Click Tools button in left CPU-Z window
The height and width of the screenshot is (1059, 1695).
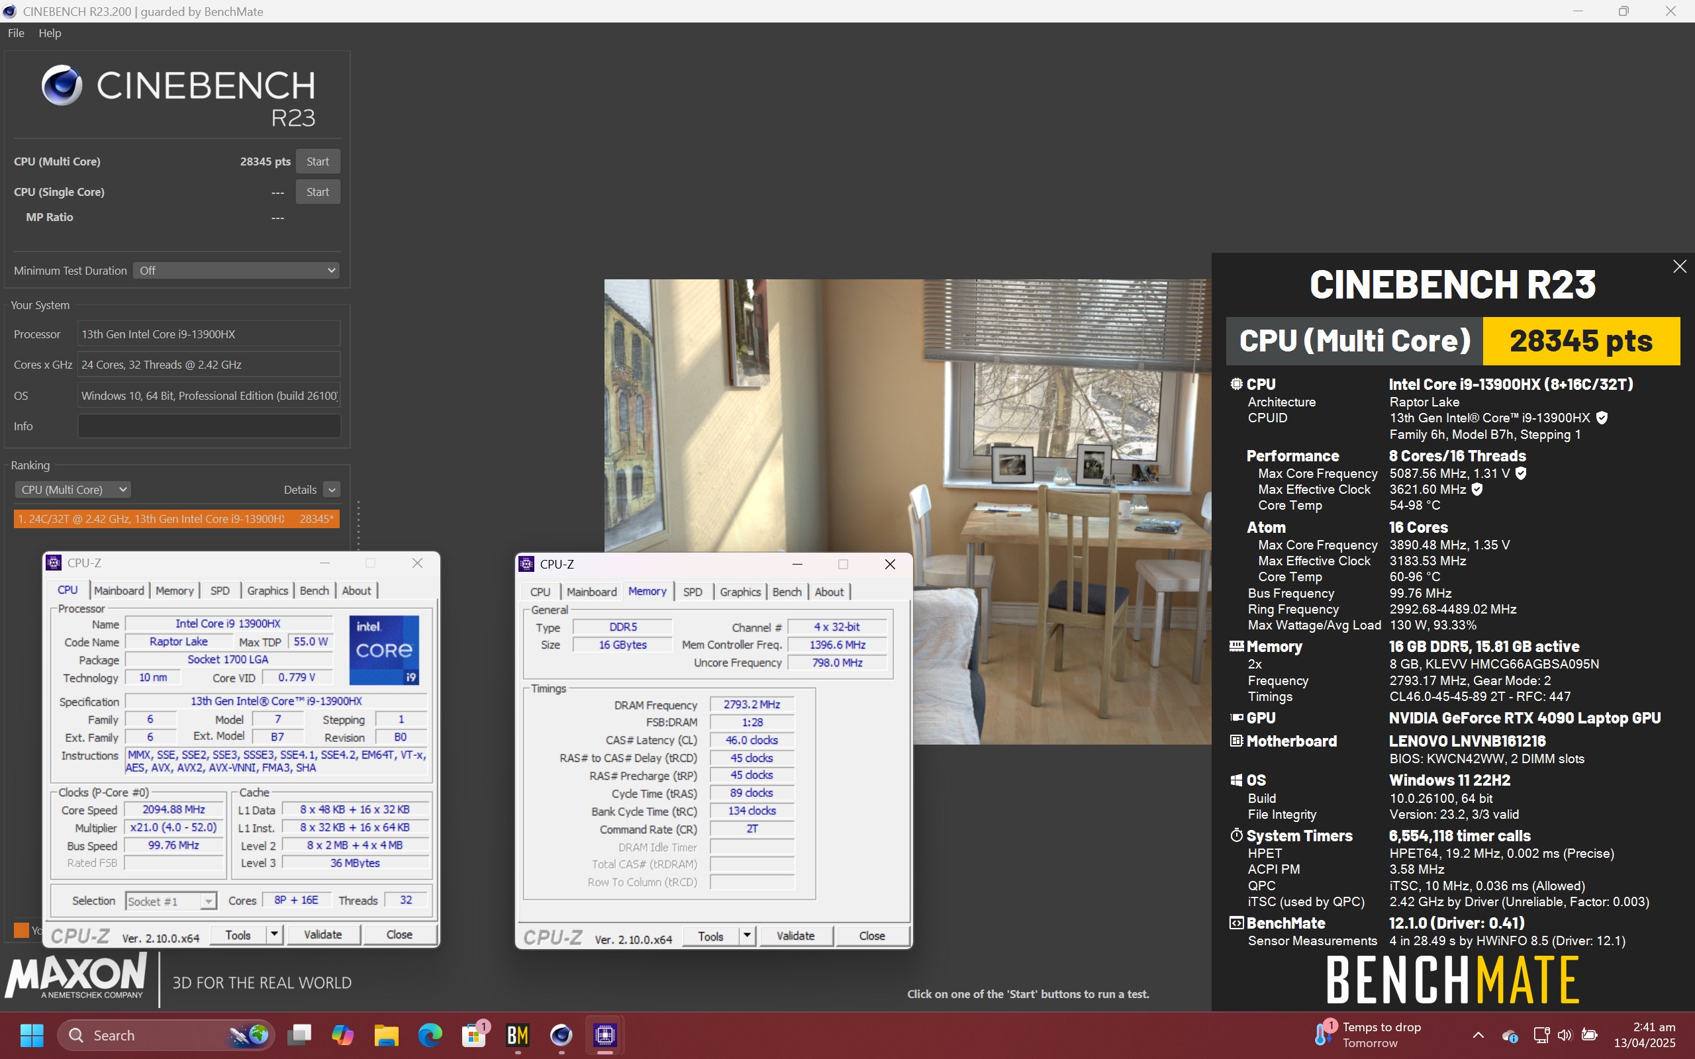[238, 935]
